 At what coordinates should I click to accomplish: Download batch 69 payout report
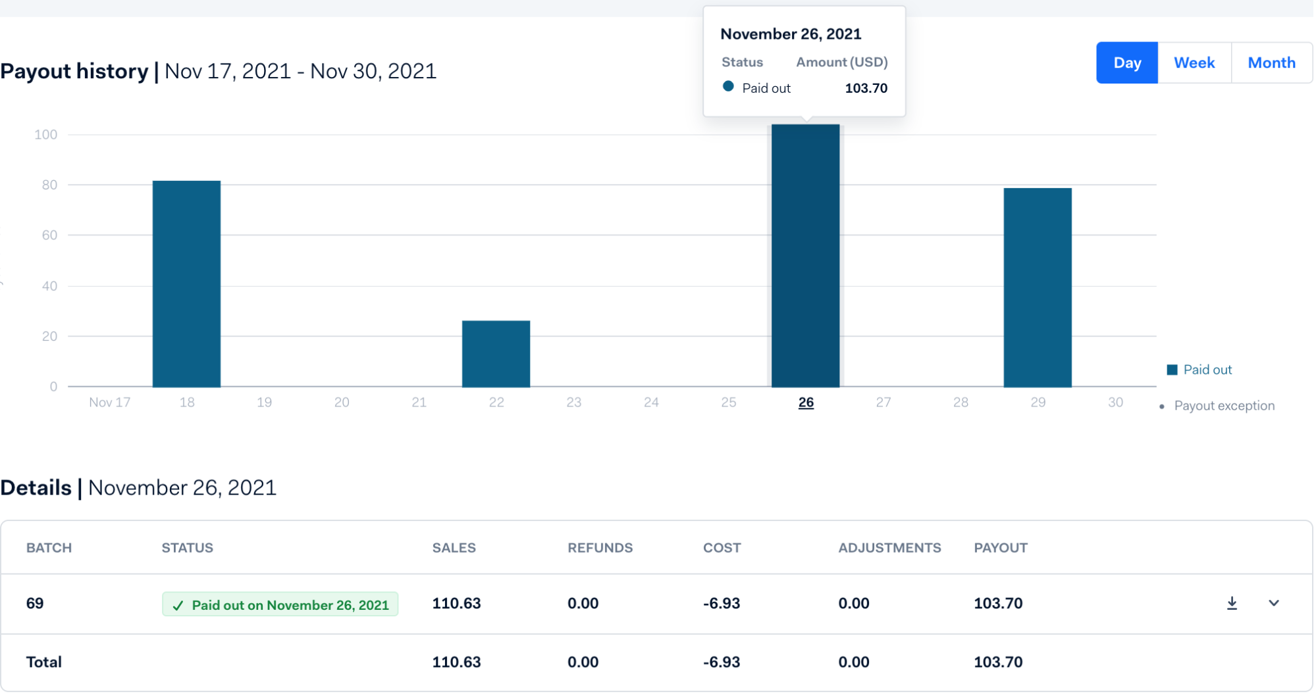[x=1232, y=603]
